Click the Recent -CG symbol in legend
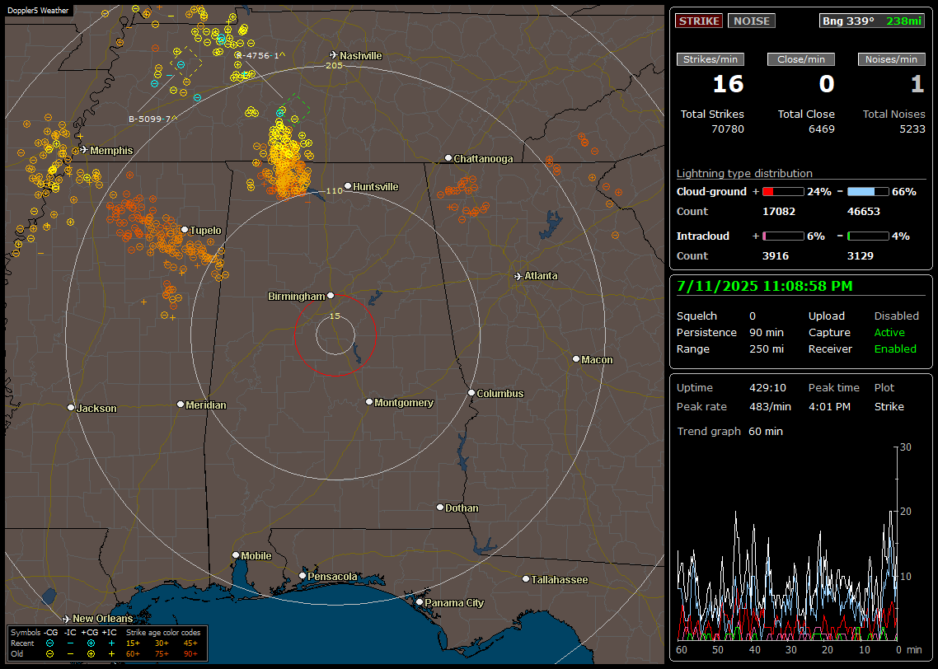Screen dimensions: 938x669 coord(49,643)
